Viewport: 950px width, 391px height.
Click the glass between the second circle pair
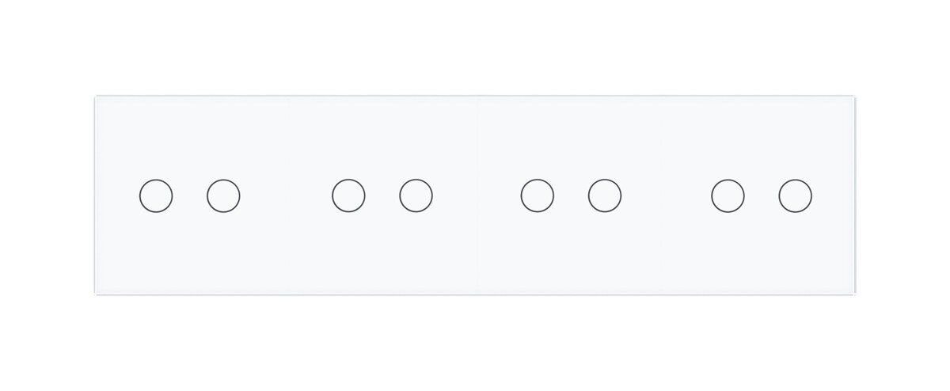point(382,195)
